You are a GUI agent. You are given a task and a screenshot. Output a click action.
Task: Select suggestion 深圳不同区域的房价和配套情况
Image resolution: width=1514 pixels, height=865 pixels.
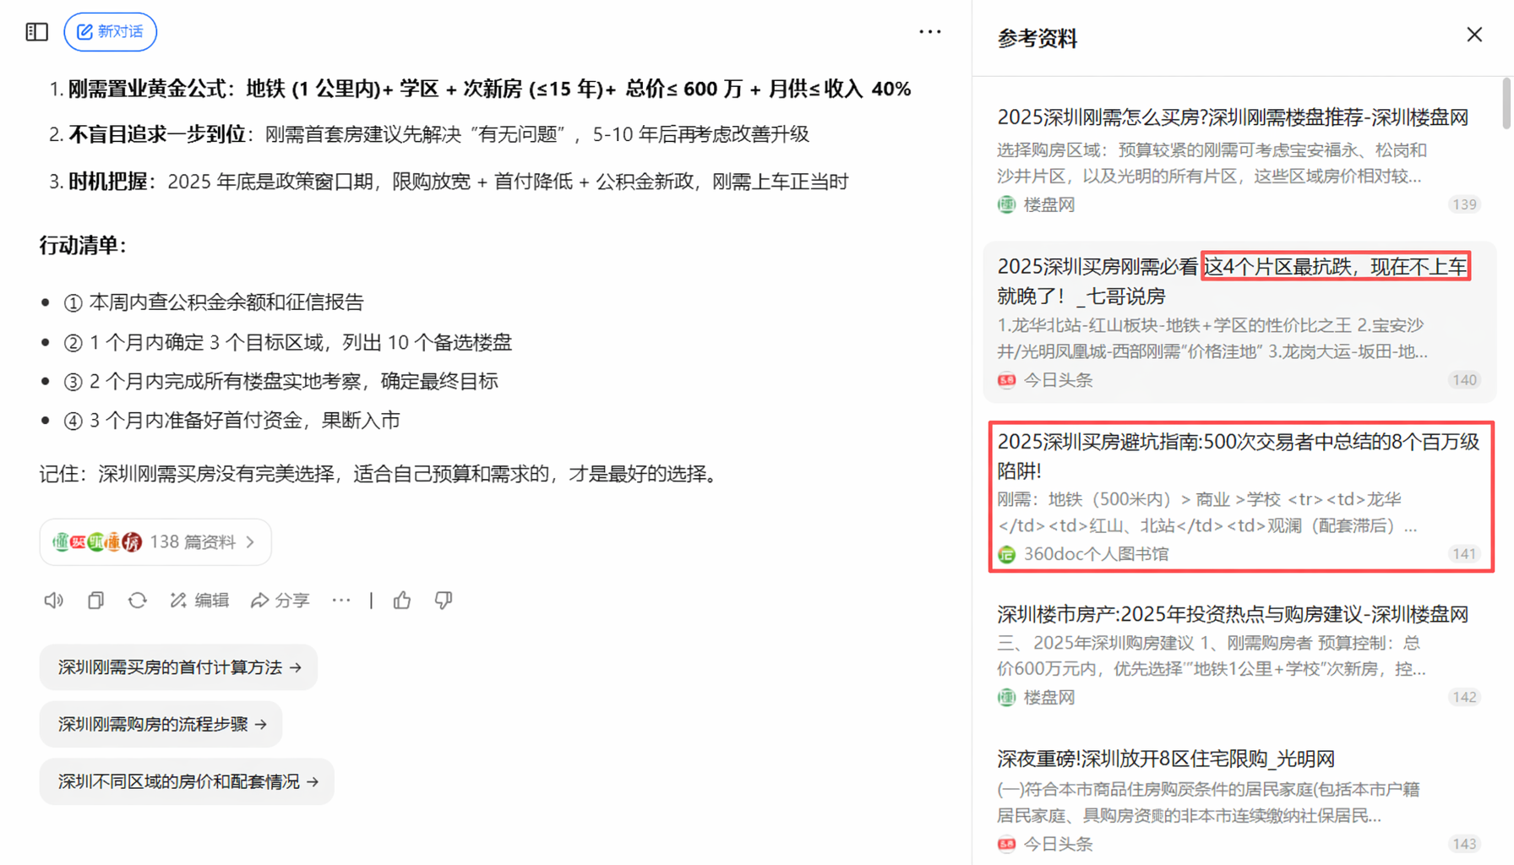point(187,781)
